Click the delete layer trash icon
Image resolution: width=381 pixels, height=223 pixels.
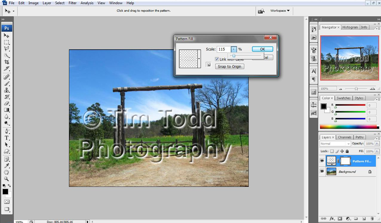pos(372,219)
